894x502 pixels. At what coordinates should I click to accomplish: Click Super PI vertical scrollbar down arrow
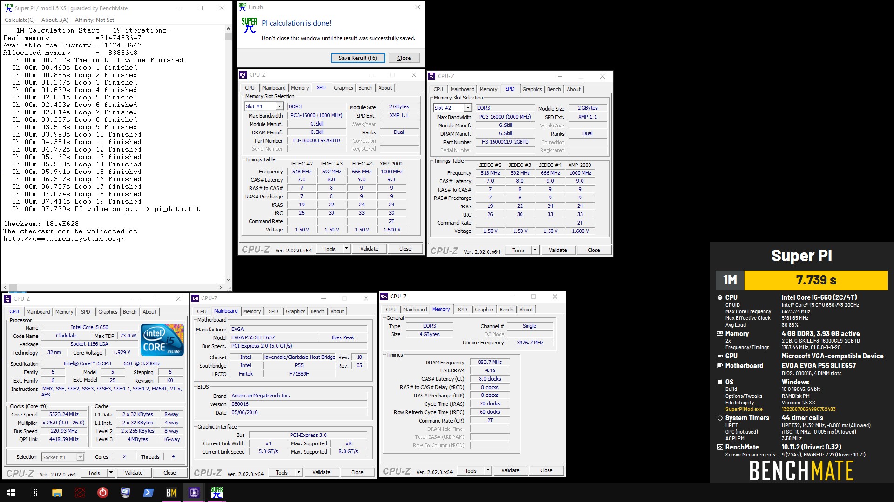click(228, 280)
